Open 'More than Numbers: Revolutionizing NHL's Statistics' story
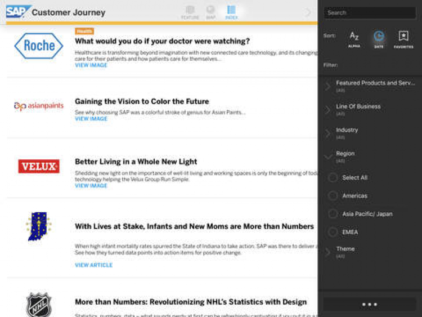422x317 pixels. [191, 302]
